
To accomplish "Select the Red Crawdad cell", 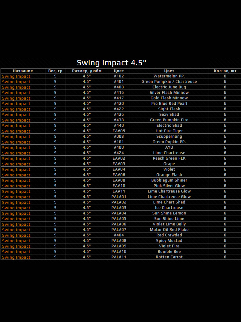I will click(169, 235).
